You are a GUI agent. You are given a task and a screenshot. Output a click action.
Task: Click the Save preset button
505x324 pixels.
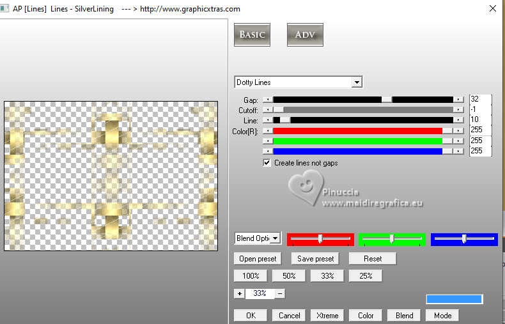click(x=315, y=259)
